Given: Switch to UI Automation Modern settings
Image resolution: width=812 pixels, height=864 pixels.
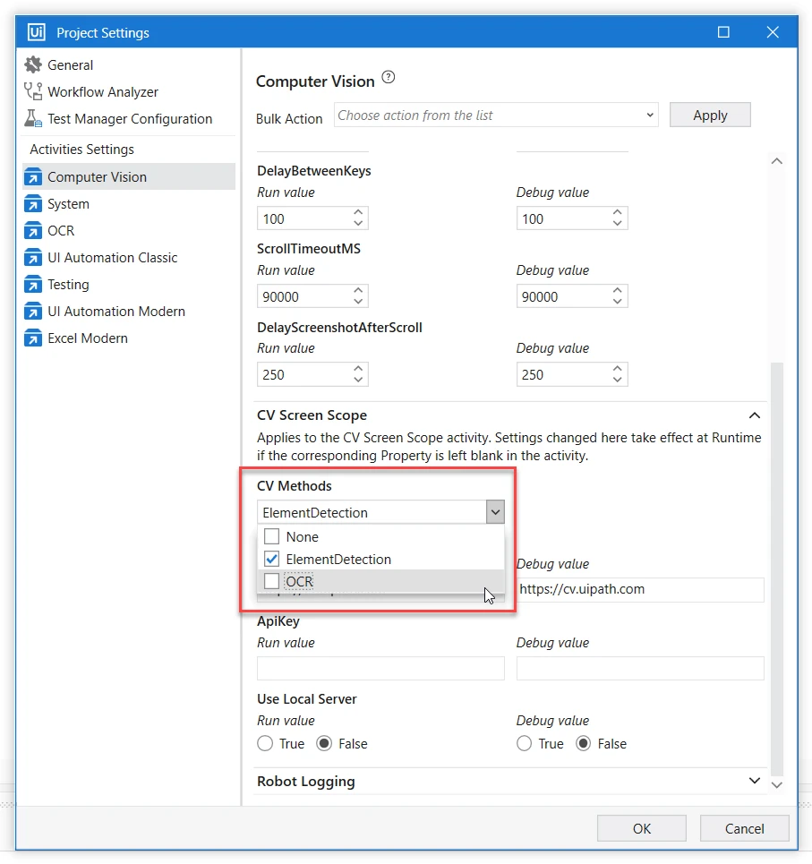Looking at the screenshot, I should pyautogui.click(x=116, y=311).
